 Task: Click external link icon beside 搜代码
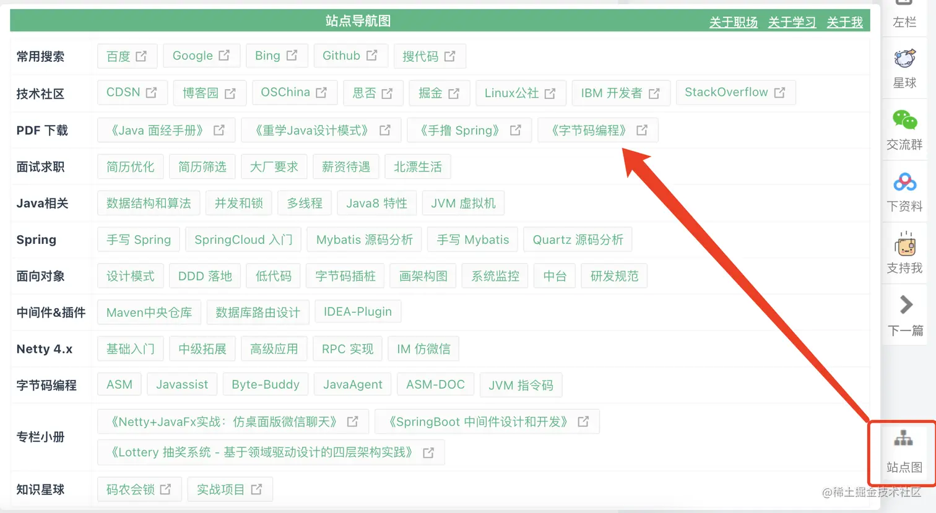click(449, 56)
